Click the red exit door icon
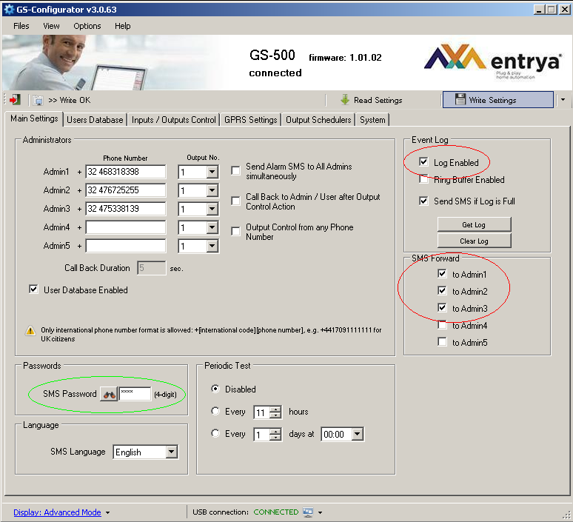The height and width of the screenshot is (522, 573). [15, 99]
